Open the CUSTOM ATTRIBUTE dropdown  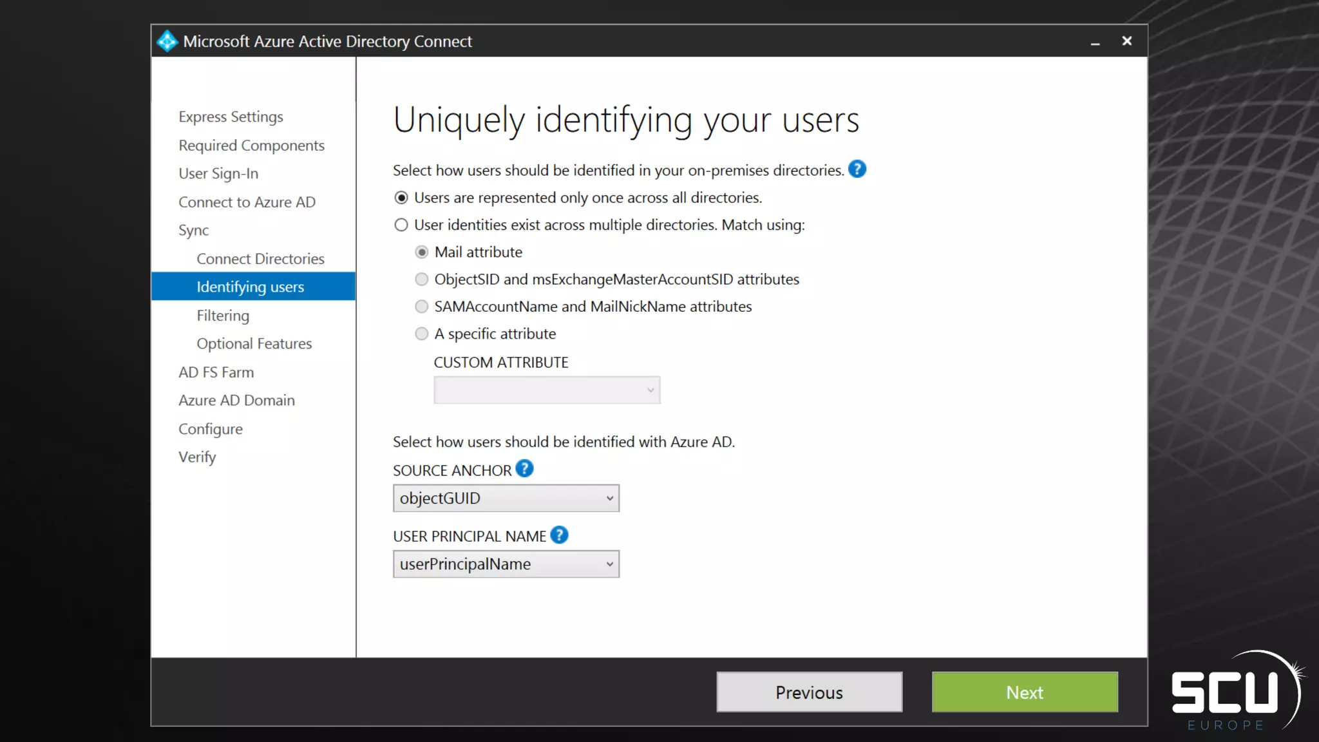547,390
